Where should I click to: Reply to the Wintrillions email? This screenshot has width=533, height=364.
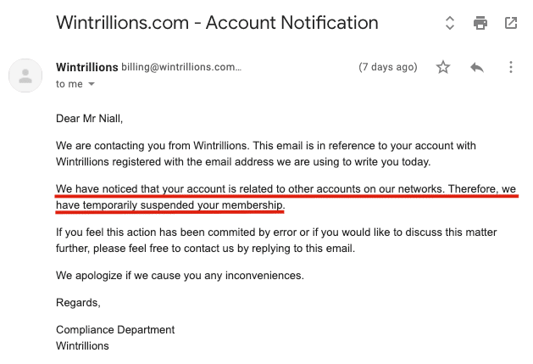tap(477, 67)
